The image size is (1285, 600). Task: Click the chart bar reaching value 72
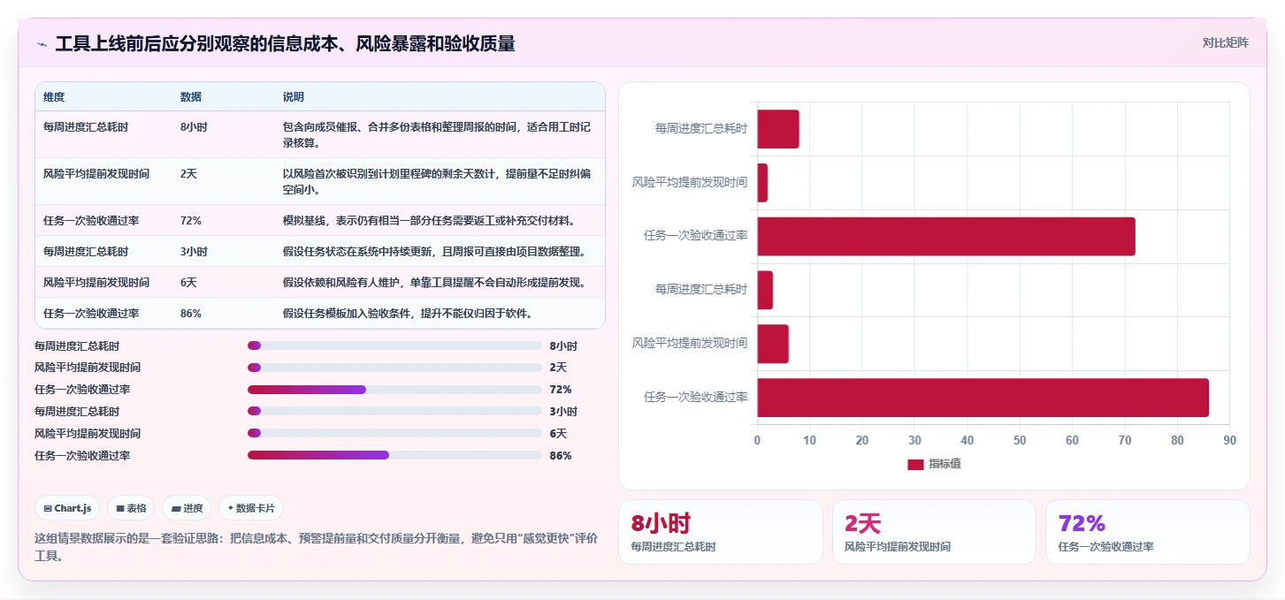coord(945,236)
